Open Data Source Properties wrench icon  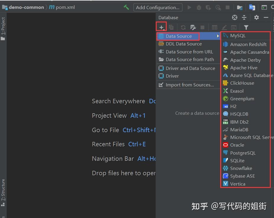193,27
